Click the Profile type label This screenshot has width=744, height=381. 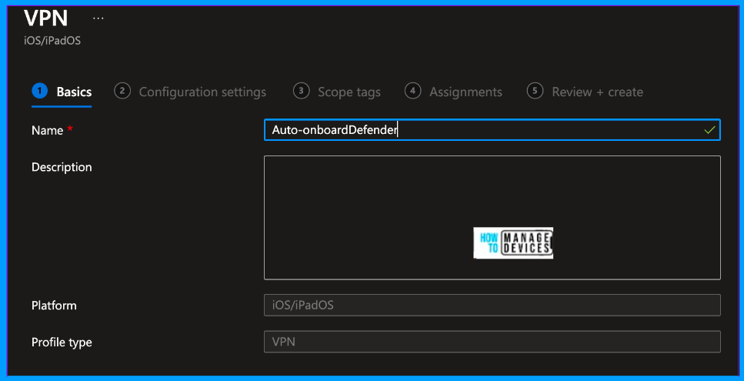point(62,342)
